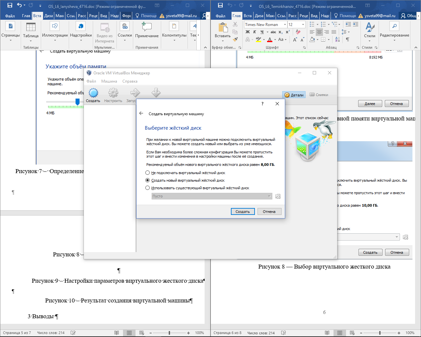Screen dimensions: 421x337
Task: Click the browse virtual disk folder icon
Action: click(x=278, y=196)
